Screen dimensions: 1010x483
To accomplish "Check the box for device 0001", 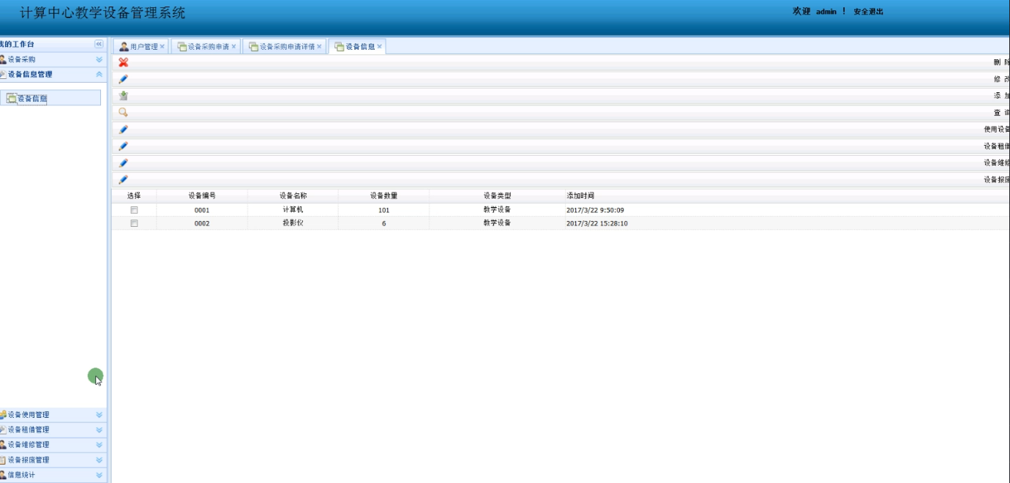I will click(134, 210).
